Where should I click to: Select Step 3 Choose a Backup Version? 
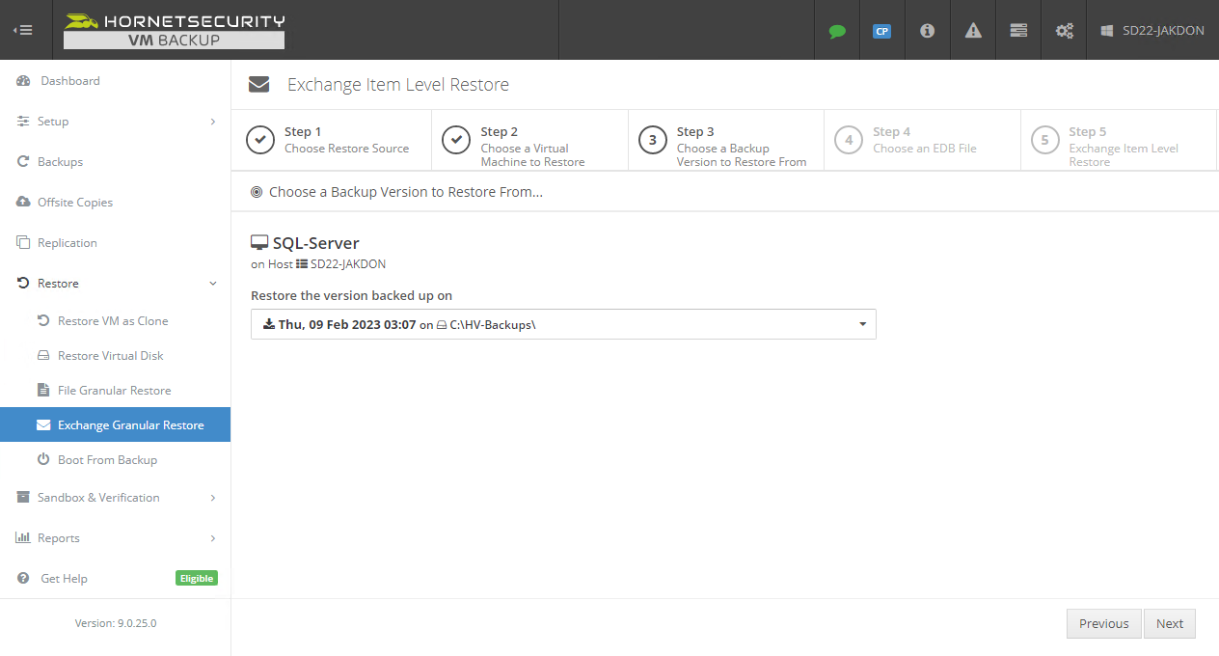(x=726, y=140)
